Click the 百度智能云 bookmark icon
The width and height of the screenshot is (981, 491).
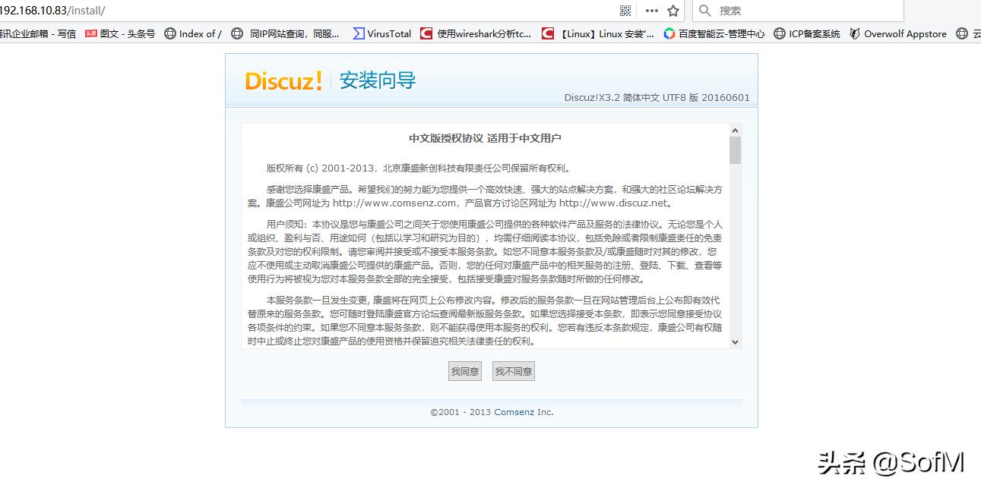coord(669,33)
